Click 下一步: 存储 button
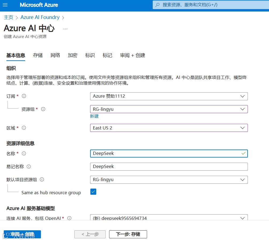The width and height of the screenshot is (269, 241). tap(128, 234)
